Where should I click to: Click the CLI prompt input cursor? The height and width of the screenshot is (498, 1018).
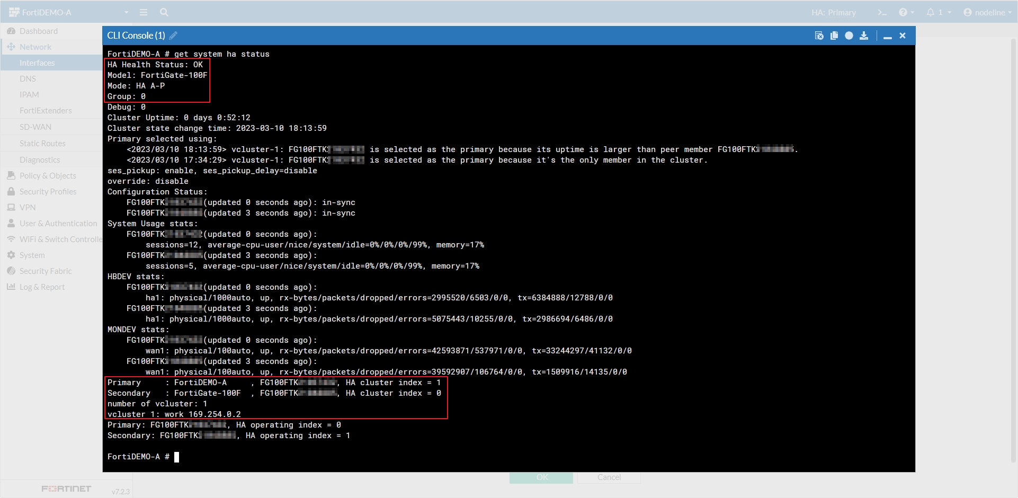(x=177, y=457)
